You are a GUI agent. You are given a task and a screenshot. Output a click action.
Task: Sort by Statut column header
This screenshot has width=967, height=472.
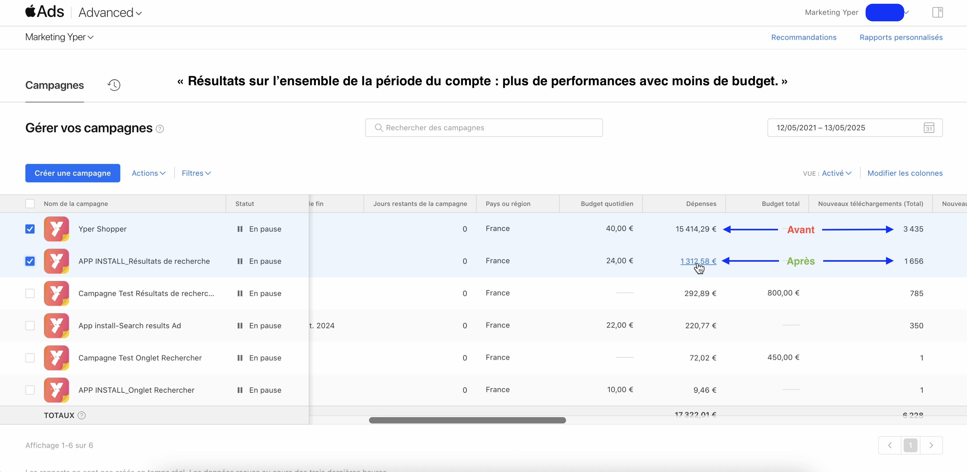pos(245,203)
